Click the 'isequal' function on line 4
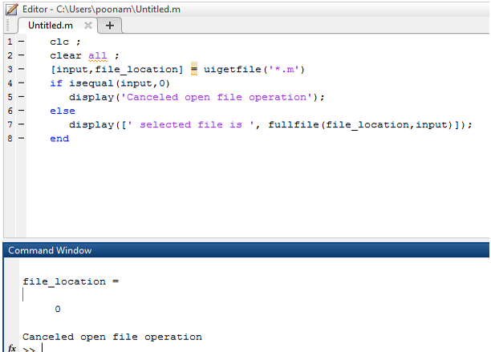This screenshot has width=491, height=352. point(91,83)
